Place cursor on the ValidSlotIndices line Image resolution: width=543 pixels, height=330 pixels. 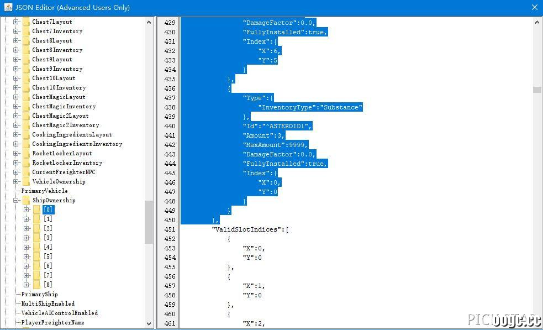tap(250, 229)
